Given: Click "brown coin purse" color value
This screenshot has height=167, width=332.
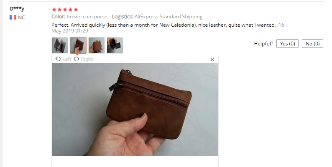Looking at the screenshot, I should [x=87, y=17].
